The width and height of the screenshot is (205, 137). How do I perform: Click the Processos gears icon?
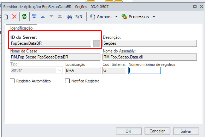pyautogui.click(x=124, y=17)
